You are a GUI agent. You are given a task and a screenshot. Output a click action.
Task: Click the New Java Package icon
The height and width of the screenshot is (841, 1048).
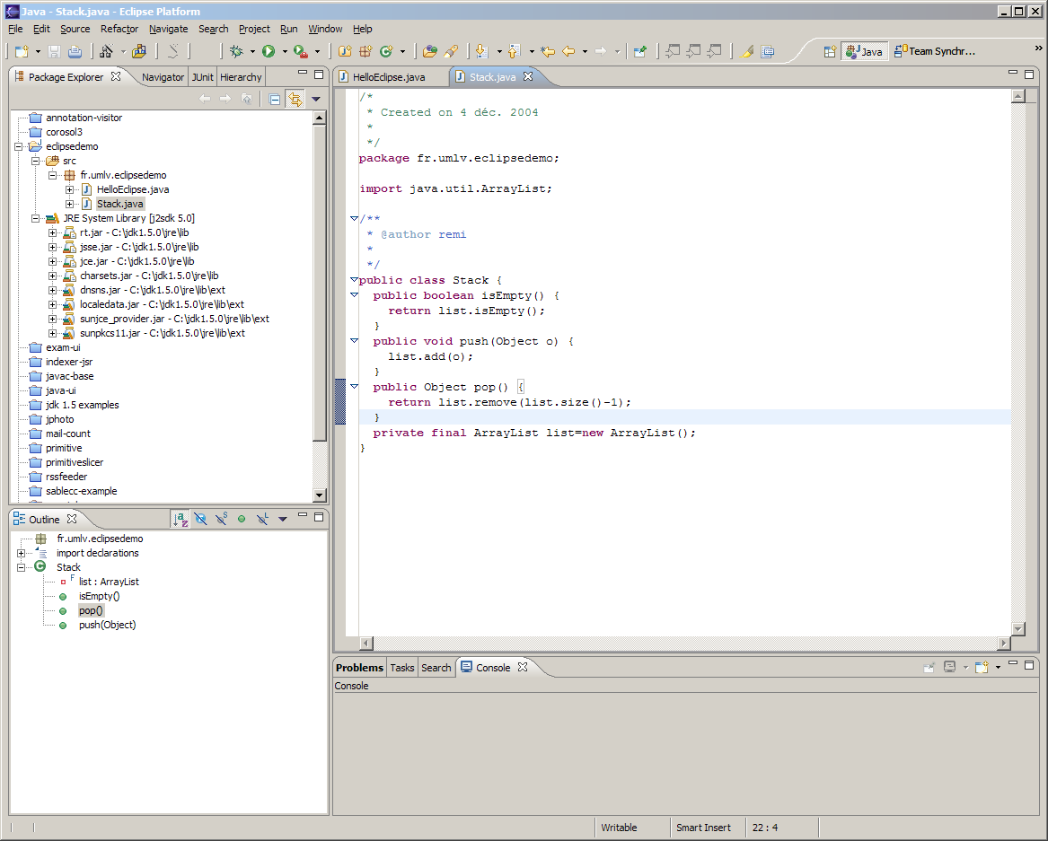[365, 52]
